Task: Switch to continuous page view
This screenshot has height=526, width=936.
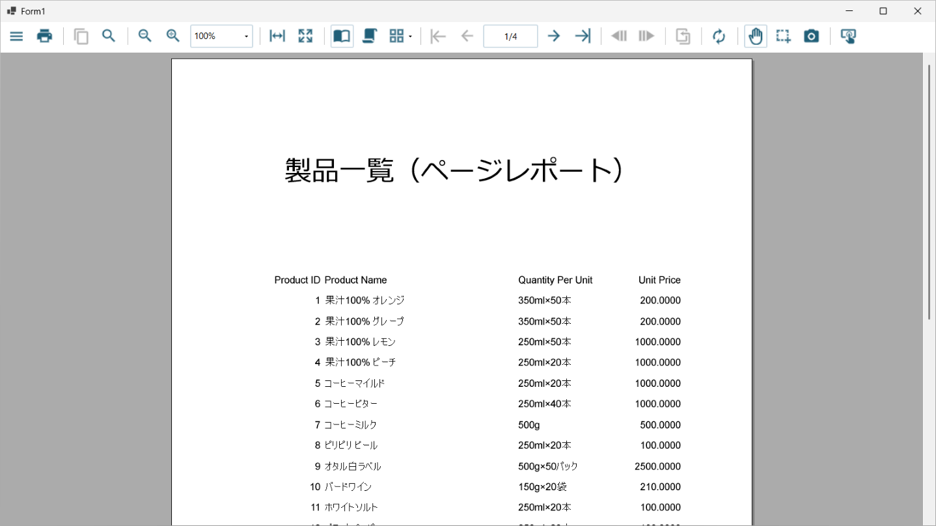Action: click(x=370, y=36)
